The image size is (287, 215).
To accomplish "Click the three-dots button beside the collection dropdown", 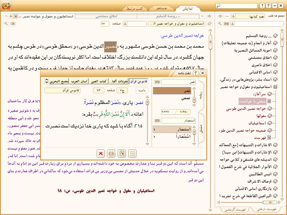I will [227, 16].
